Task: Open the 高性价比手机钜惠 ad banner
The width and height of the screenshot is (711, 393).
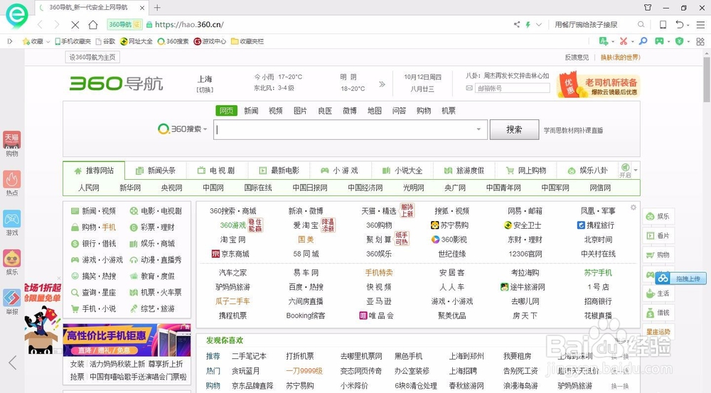Action: pos(127,340)
